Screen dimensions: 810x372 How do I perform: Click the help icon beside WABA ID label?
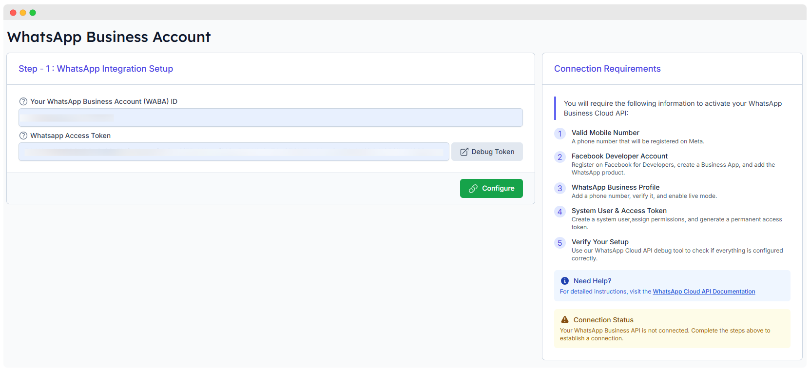pyautogui.click(x=23, y=101)
